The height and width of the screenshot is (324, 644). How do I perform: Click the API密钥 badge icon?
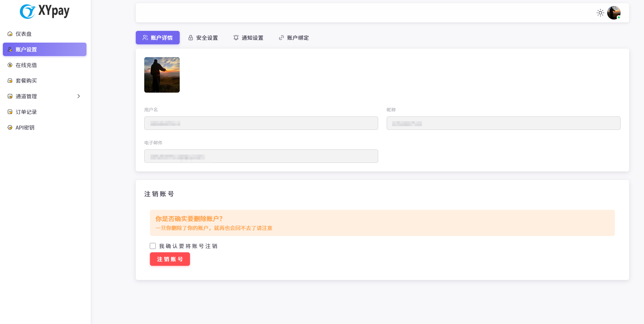coord(10,127)
